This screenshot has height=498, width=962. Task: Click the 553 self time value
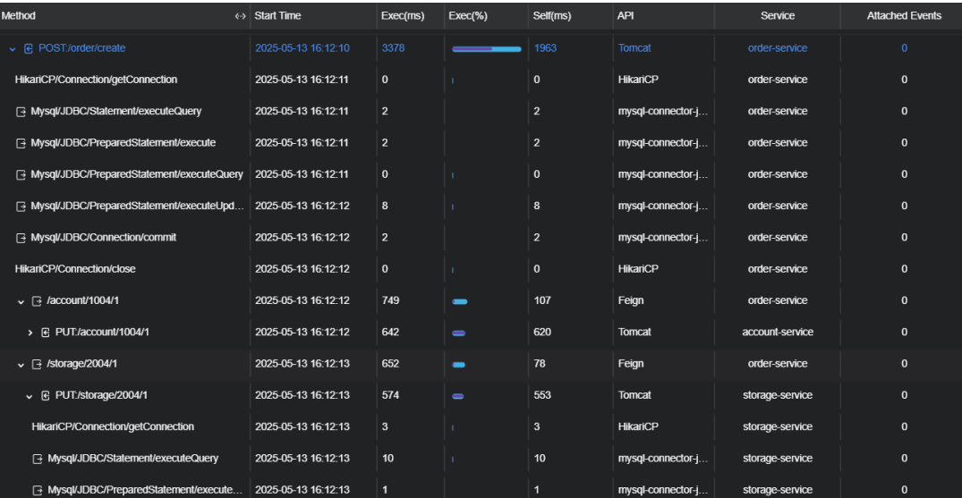pyautogui.click(x=542, y=395)
